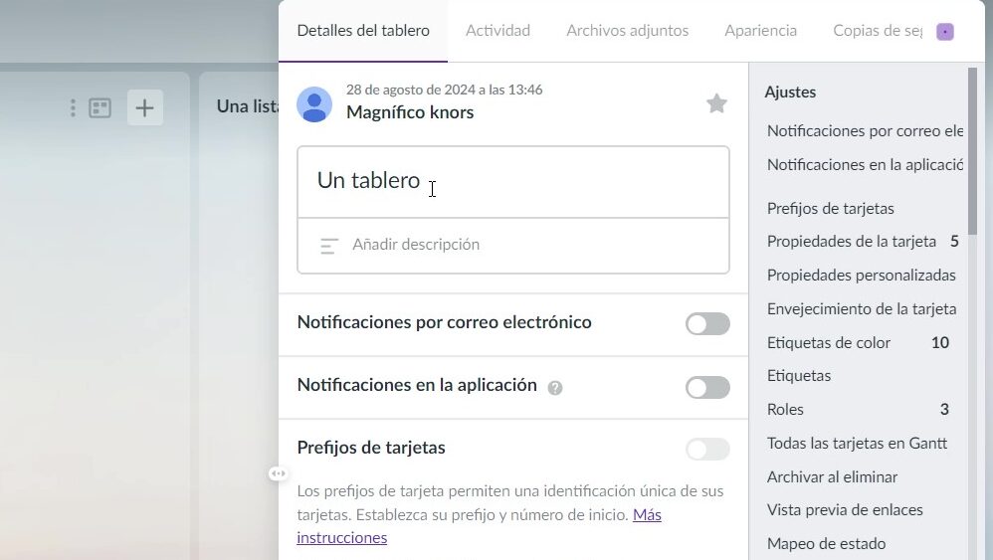Select Todas las tarjetas en Gantt
Screen dimensions: 993x560
coord(857,443)
